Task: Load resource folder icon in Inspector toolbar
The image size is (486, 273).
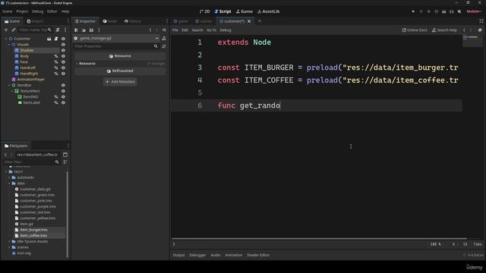Action: (84, 30)
